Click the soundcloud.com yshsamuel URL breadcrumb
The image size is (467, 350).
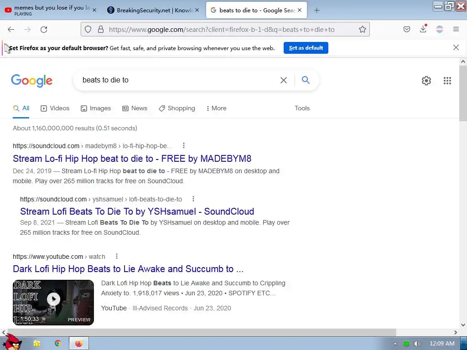[x=101, y=200]
